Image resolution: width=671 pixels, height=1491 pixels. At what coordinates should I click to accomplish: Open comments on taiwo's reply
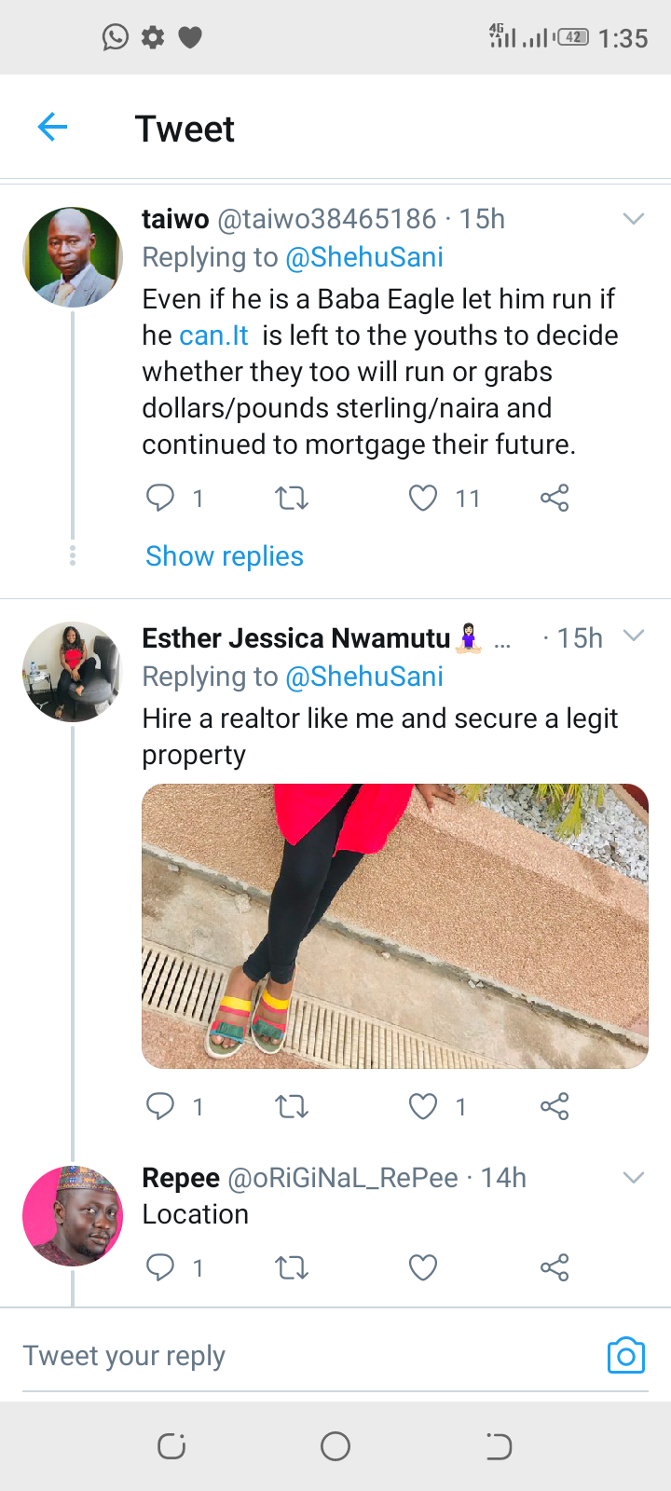pos(160,499)
